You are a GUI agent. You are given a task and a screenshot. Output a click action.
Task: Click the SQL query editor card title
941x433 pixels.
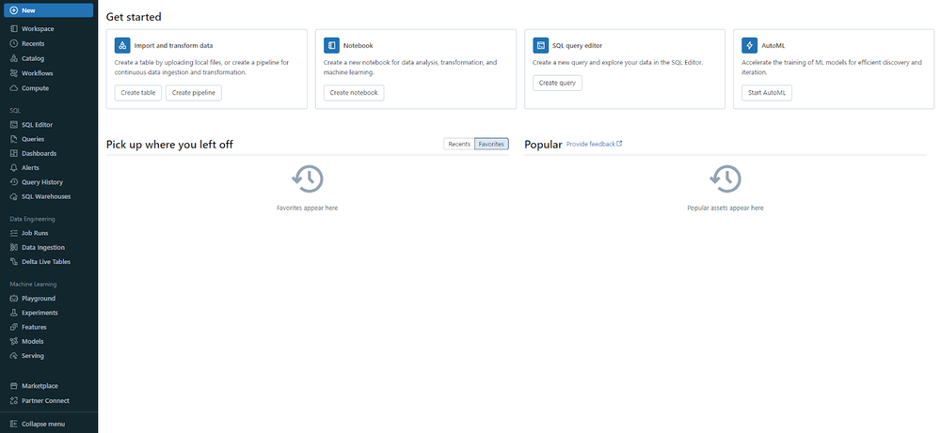click(x=577, y=45)
